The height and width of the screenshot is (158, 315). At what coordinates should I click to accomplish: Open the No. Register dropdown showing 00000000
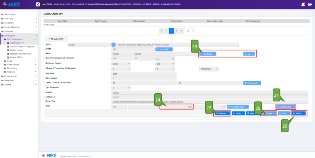(x=209, y=69)
